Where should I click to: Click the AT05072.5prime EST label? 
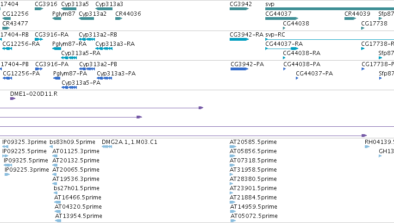[x=254, y=216]
